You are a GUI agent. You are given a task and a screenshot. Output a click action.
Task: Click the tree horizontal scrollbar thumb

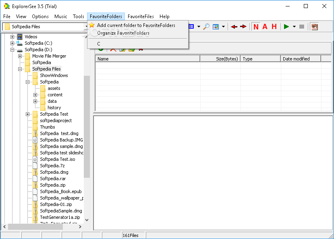(x=35, y=227)
